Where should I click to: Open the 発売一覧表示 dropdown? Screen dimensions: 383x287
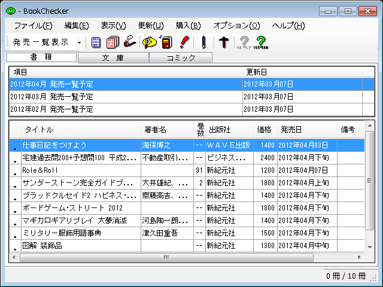pos(79,42)
